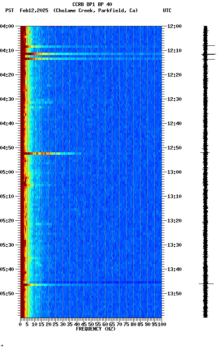Click the 'UTC' timezone label

coord(167,11)
